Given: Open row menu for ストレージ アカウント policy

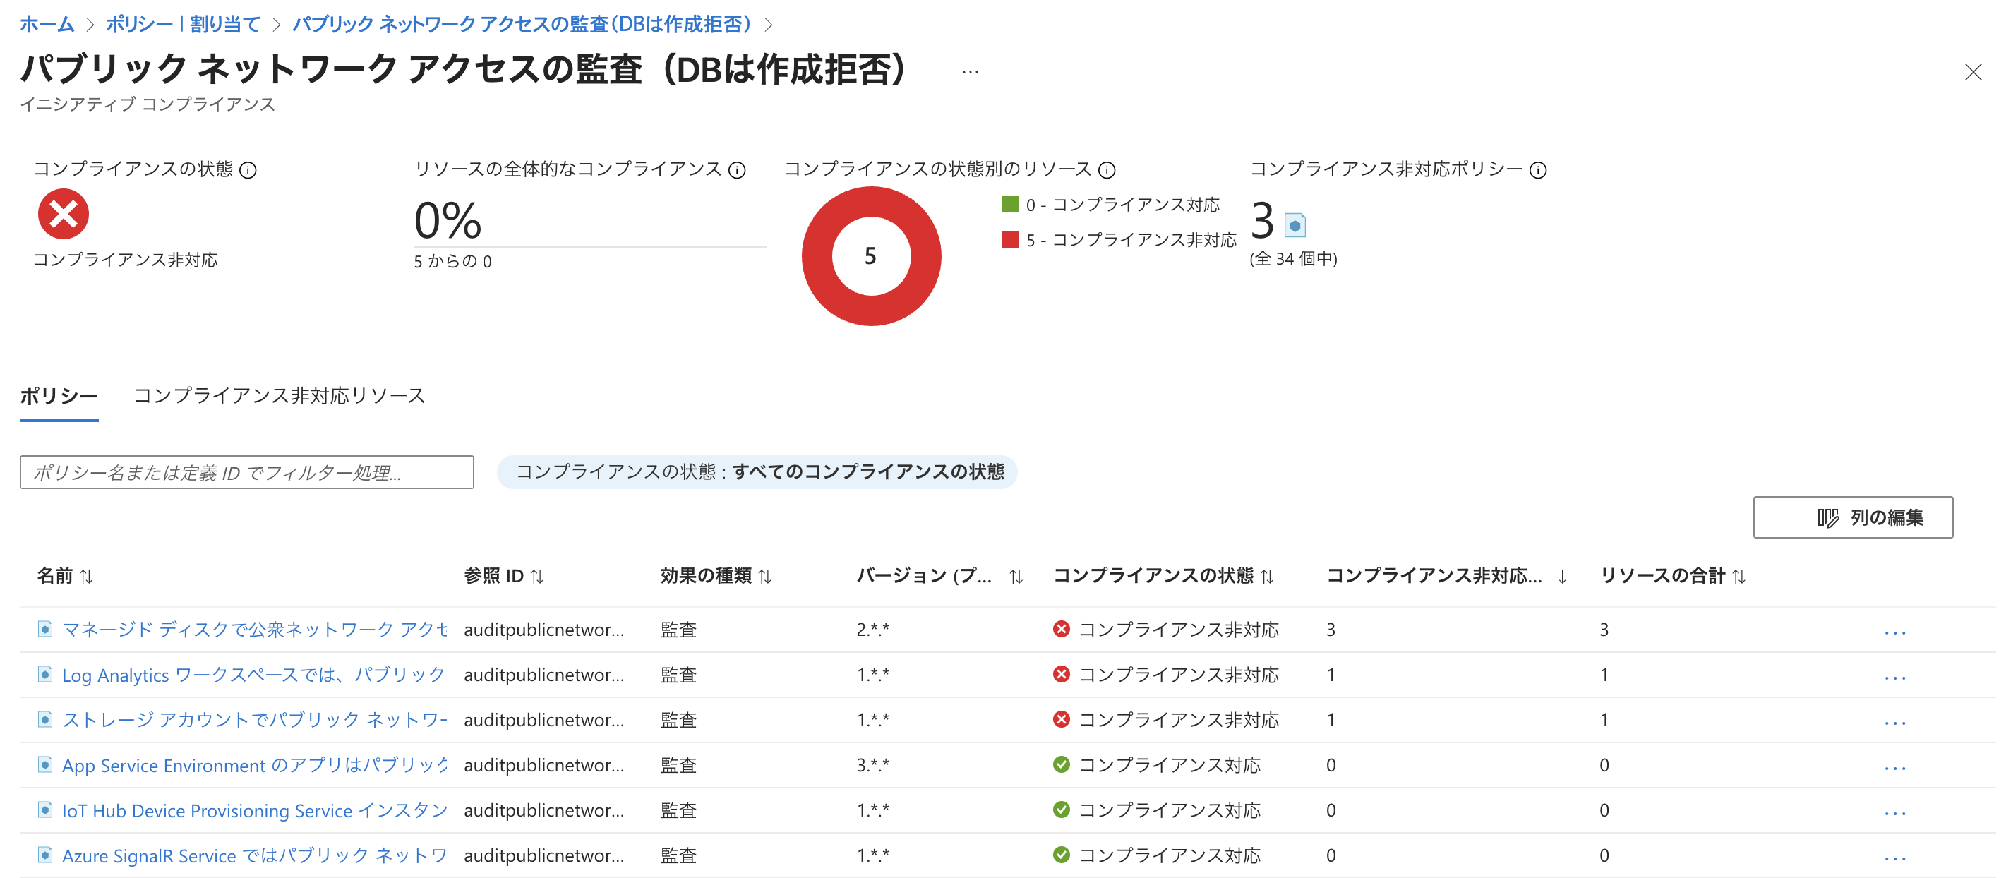Looking at the screenshot, I should click(1894, 722).
